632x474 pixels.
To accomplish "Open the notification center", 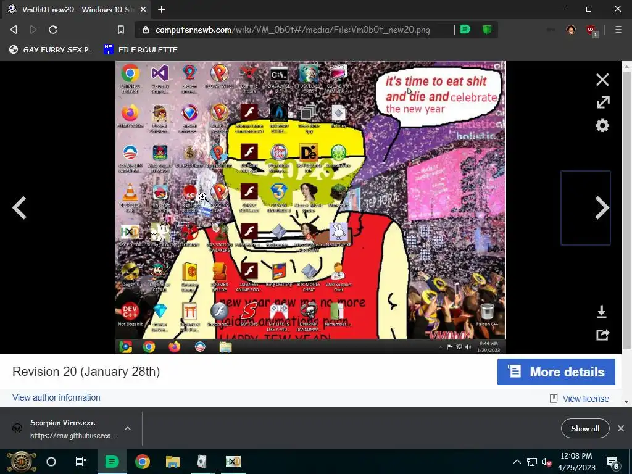I will click(613, 463).
